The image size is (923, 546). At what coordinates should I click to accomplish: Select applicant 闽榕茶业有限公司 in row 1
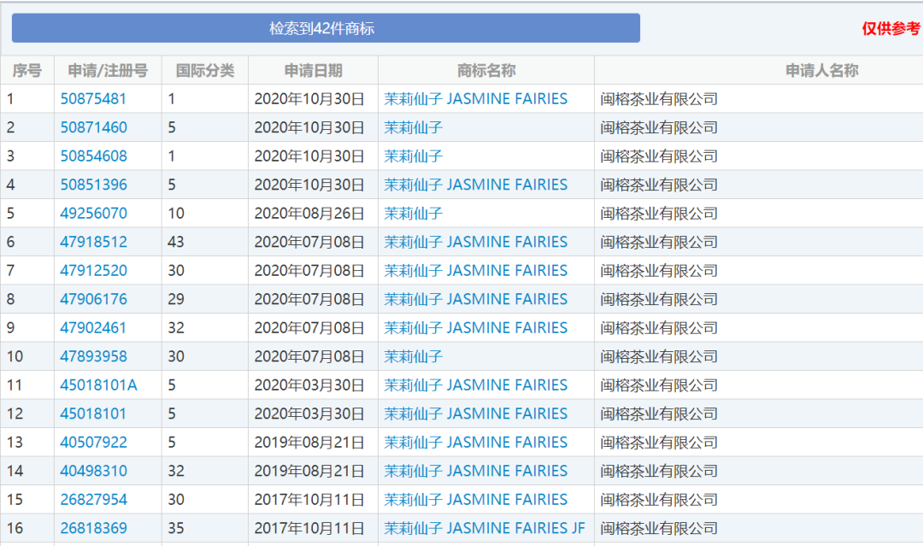click(x=659, y=99)
